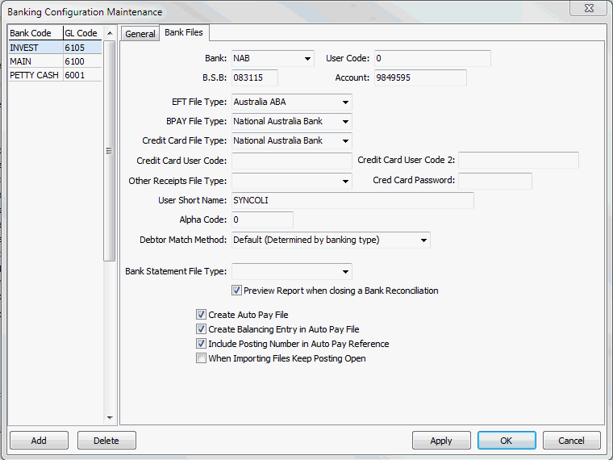Click the Alpha Code input field

coord(262,220)
